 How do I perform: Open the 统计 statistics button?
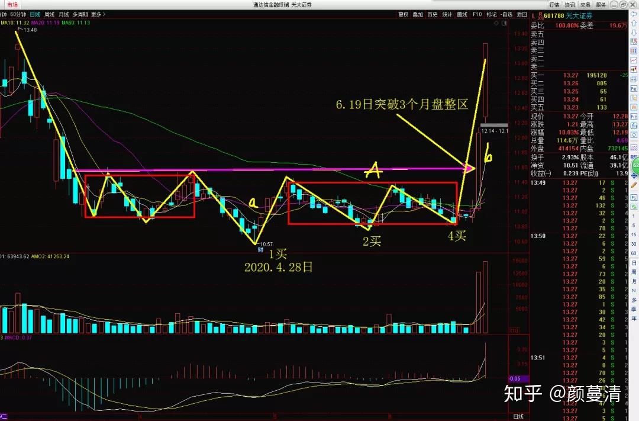point(447,15)
